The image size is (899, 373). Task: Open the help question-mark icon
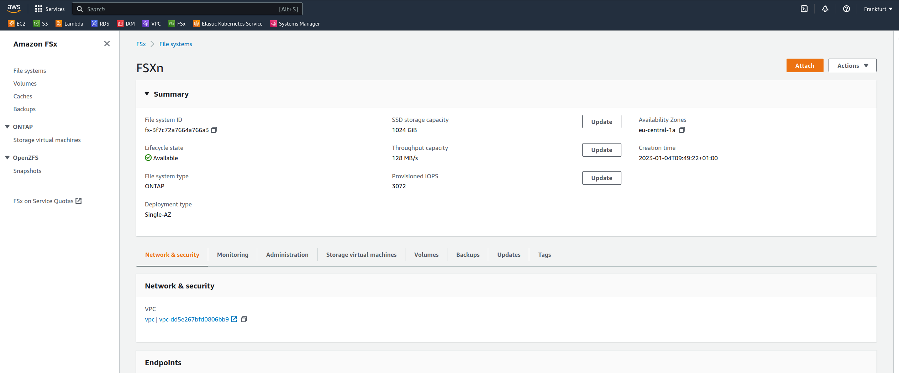coord(846,9)
